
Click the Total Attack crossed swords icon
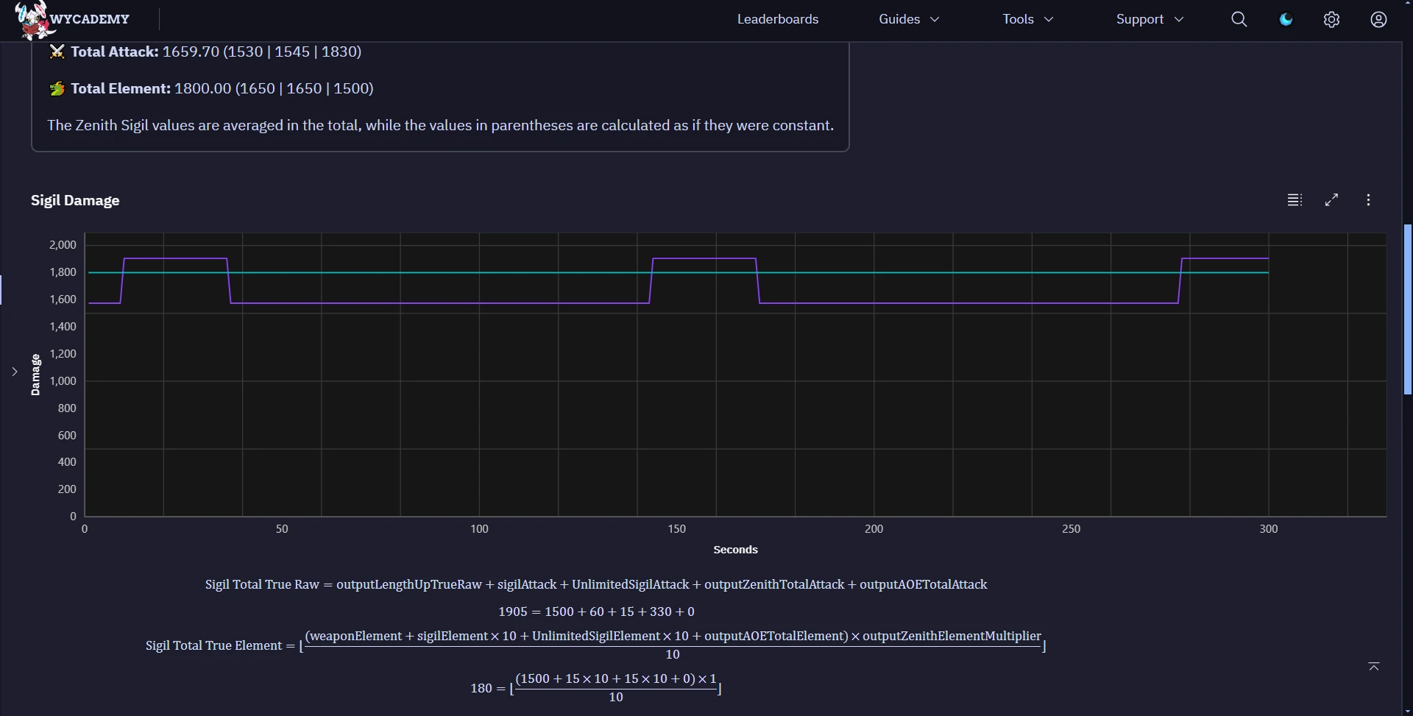pyautogui.click(x=57, y=52)
